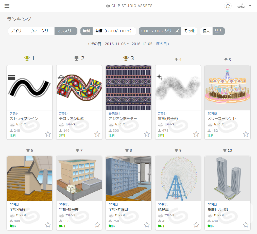Favorite the 学校-階段 asset
Viewport: 257px width, 234px height.
click(x=48, y=225)
